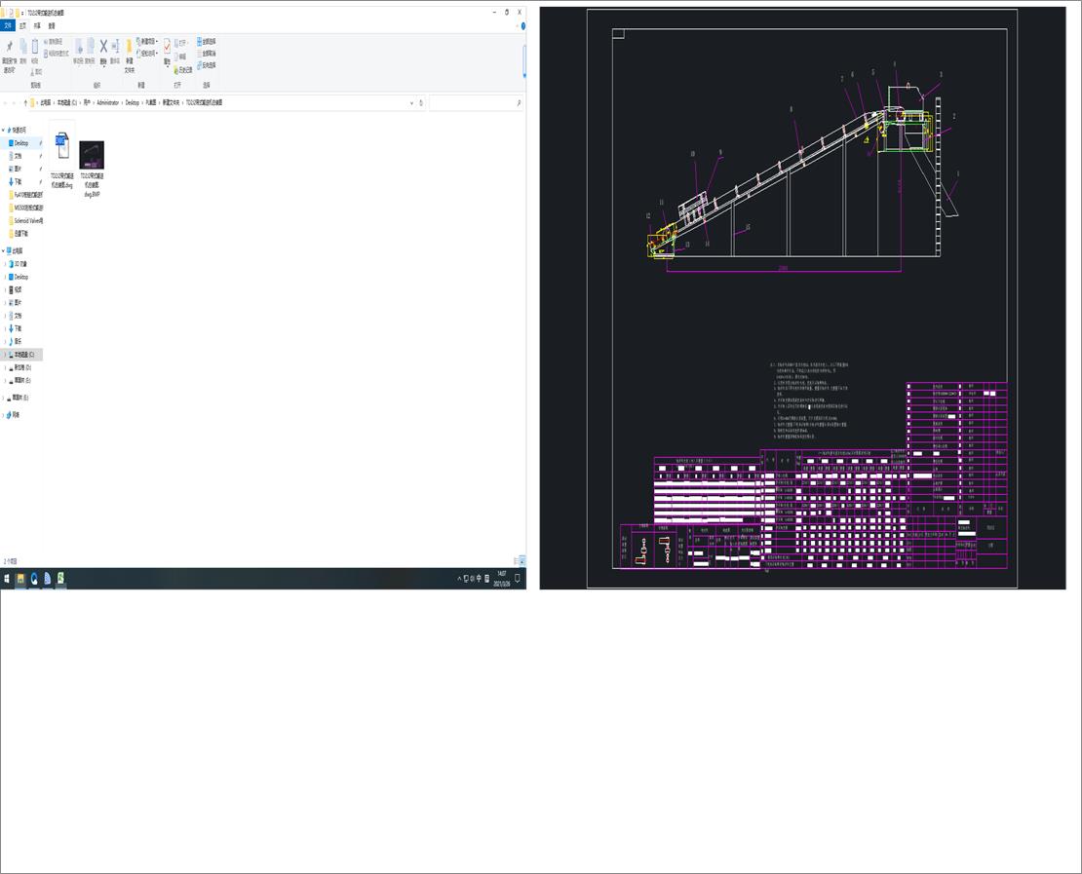Click the History (历史记录) item in ribbon

[183, 70]
